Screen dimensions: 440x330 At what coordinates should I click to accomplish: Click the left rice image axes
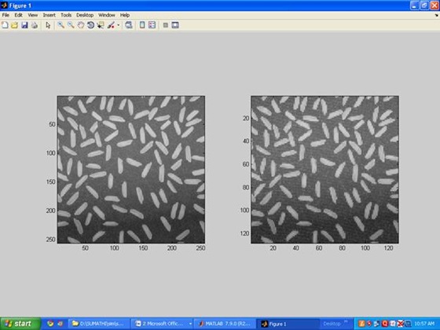point(131,170)
